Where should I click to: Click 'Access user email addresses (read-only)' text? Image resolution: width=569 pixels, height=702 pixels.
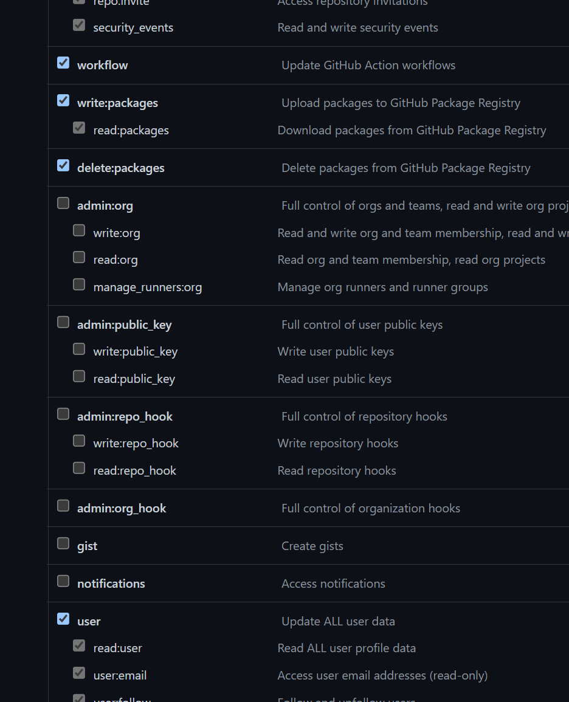pos(383,676)
